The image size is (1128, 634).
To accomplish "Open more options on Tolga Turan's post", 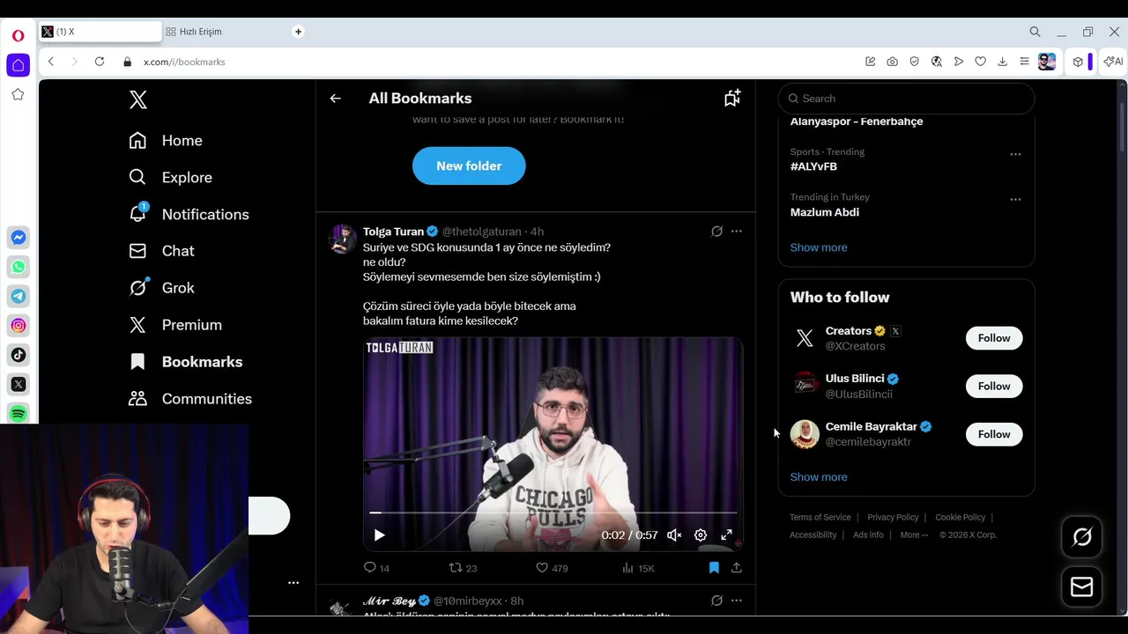I will coord(737,232).
